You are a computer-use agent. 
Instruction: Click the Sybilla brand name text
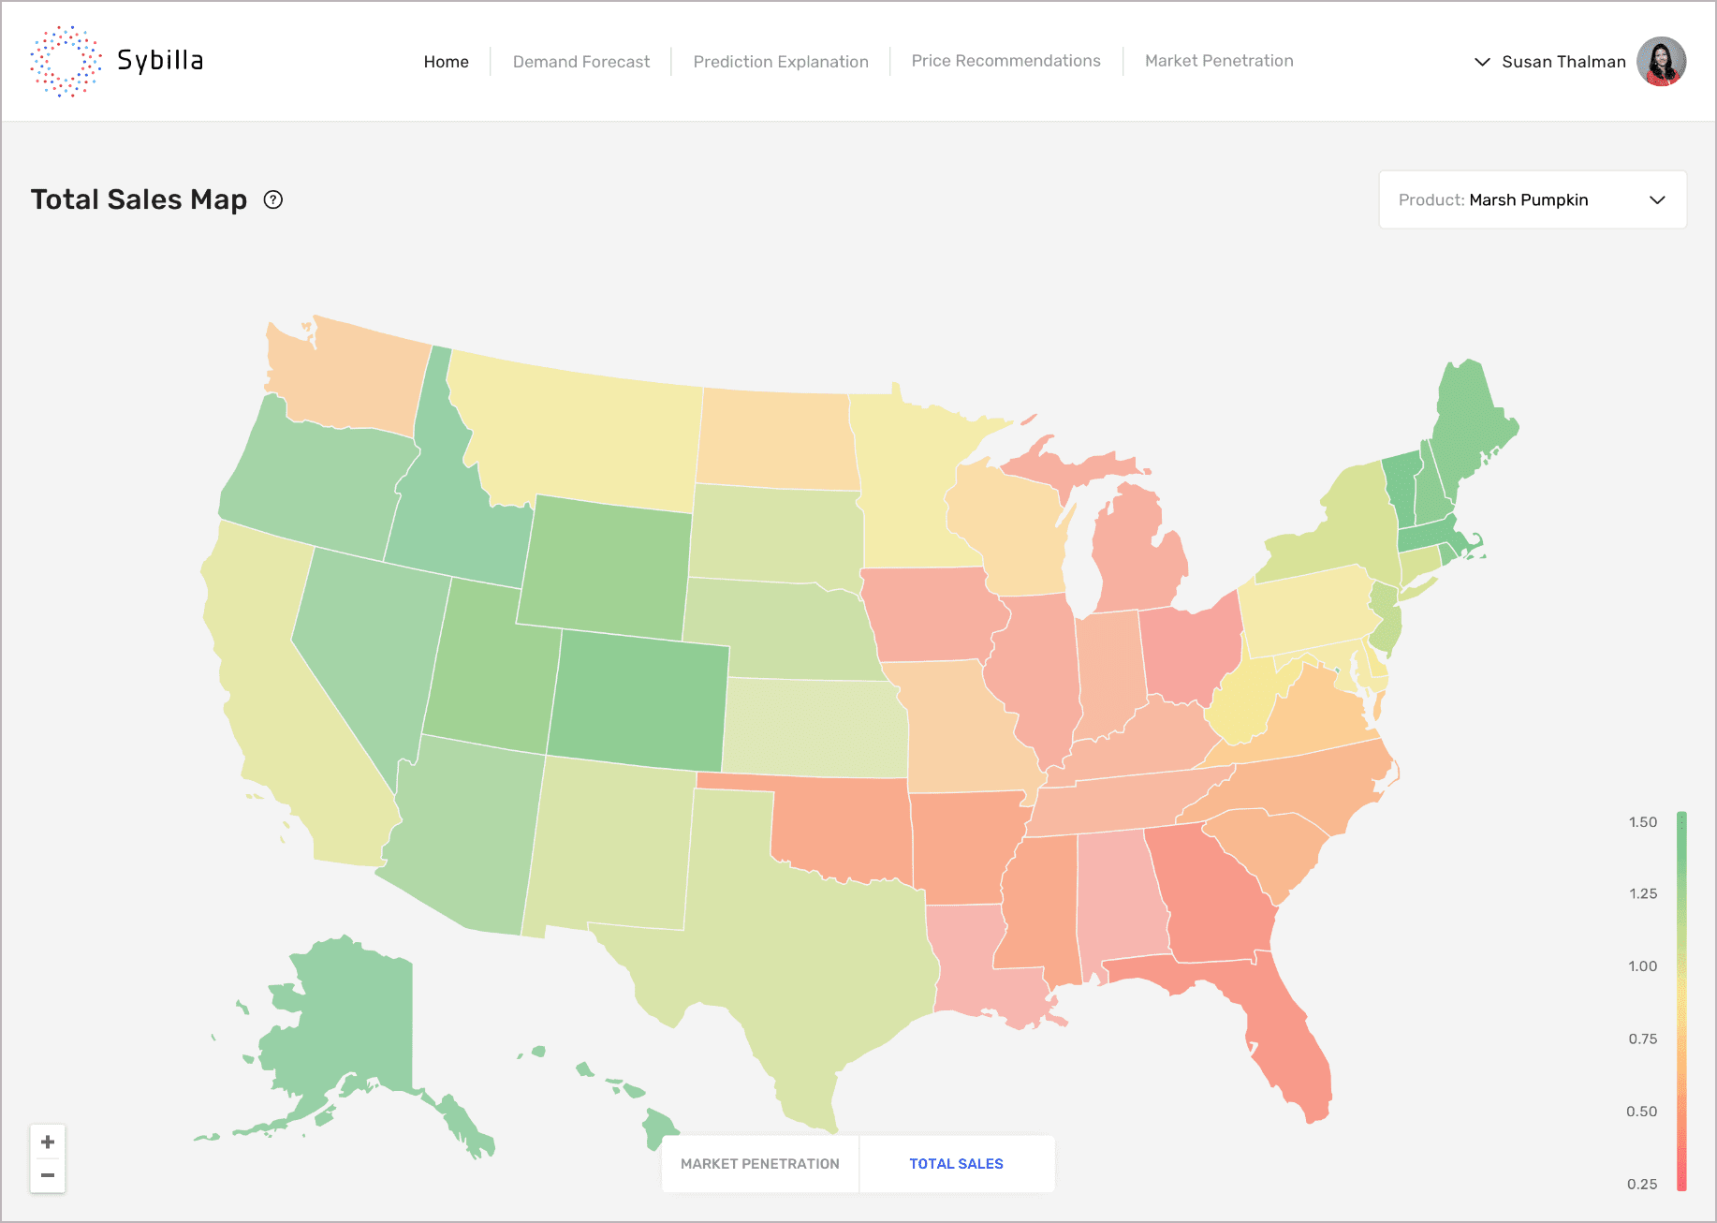pyautogui.click(x=160, y=61)
